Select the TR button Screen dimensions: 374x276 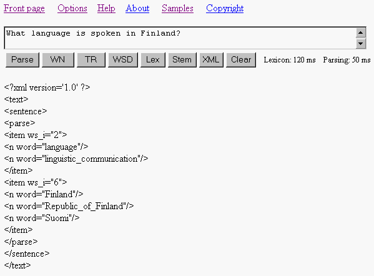tap(91, 60)
